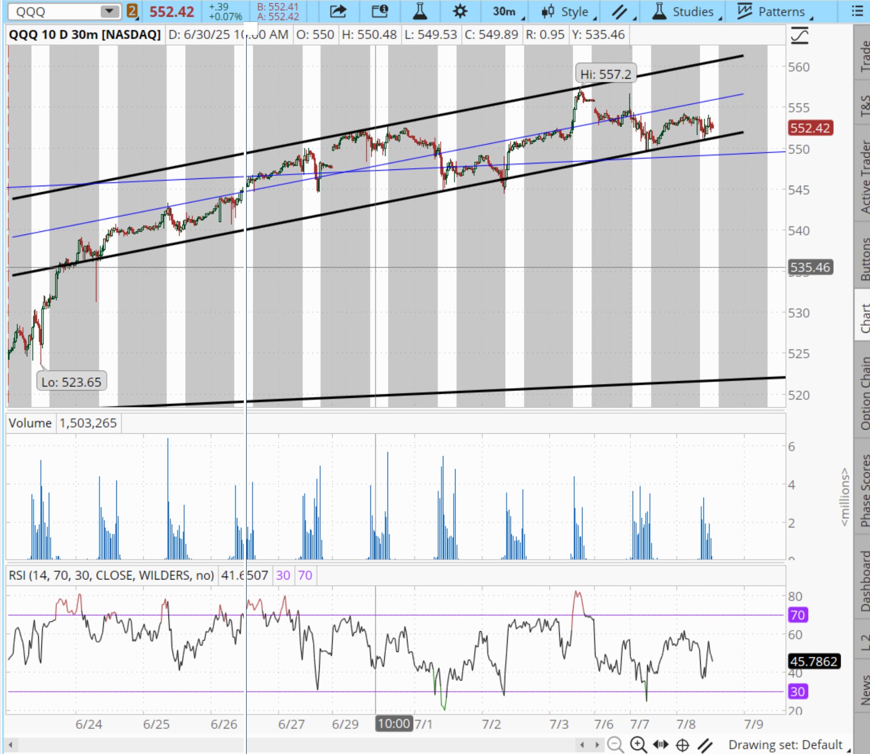Click the horizontal pan arrows icon
This screenshot has height=754, width=870.
(x=660, y=744)
